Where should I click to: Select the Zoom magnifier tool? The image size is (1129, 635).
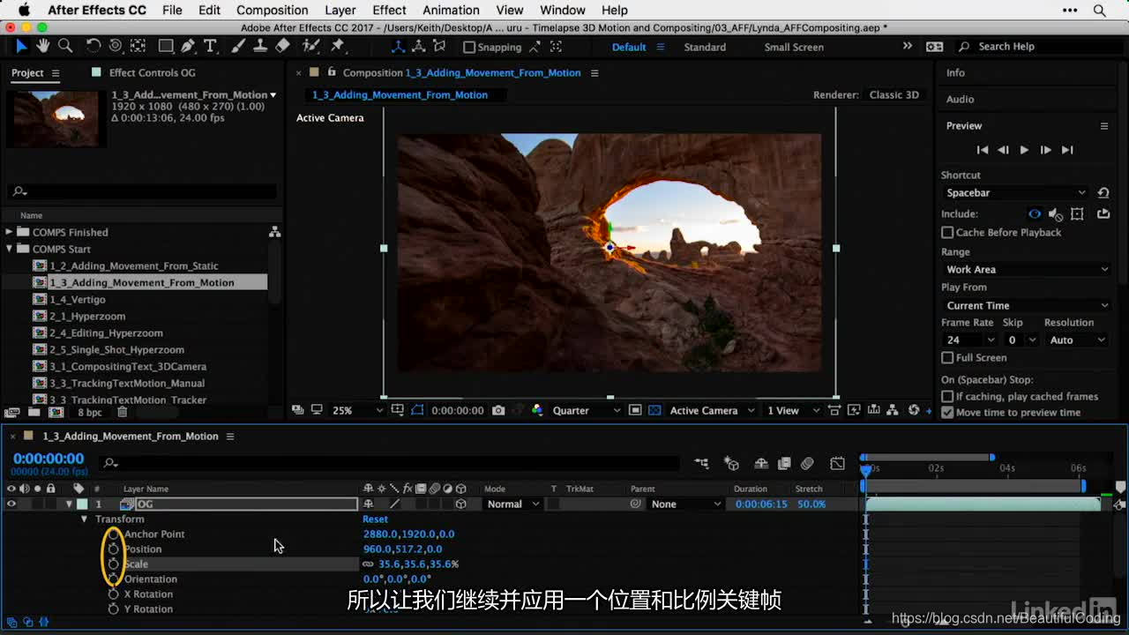pyautogui.click(x=64, y=46)
